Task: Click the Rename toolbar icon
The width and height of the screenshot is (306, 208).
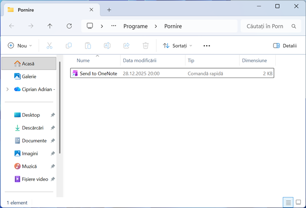Action: 107,46
